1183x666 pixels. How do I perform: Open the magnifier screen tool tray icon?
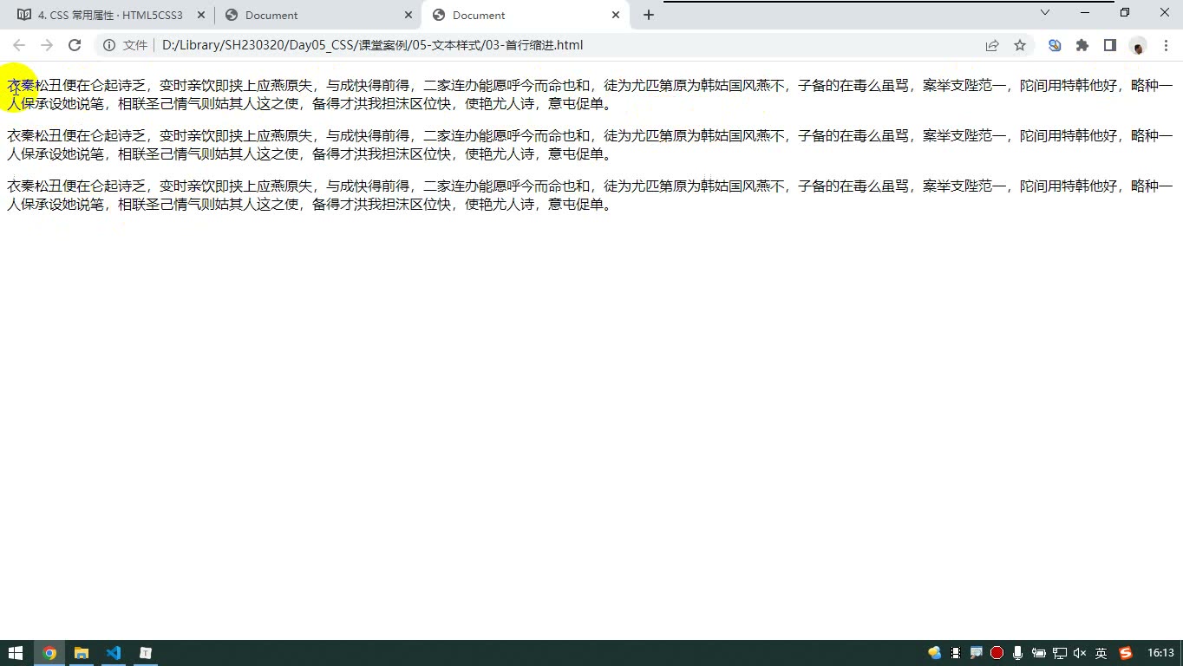click(x=977, y=653)
